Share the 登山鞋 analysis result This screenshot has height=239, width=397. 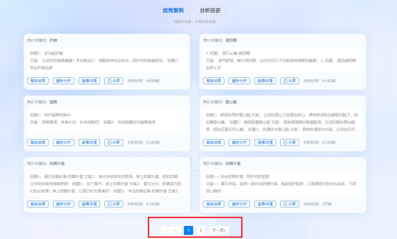pos(290,142)
